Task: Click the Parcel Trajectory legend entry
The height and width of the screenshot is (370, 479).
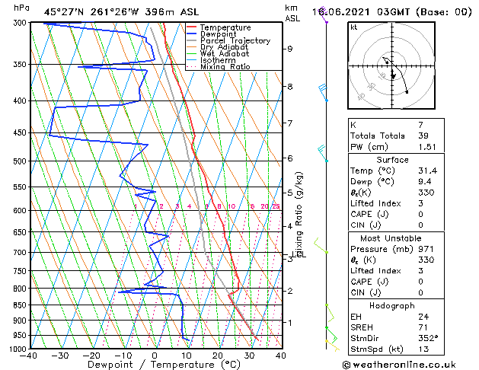Action: [x=228, y=40]
